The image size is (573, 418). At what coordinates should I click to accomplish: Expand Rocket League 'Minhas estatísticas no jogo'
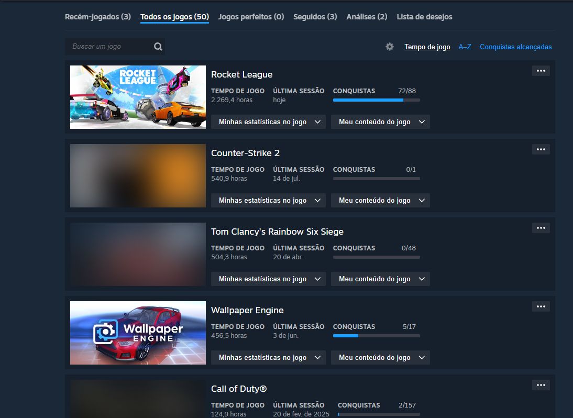coord(268,122)
